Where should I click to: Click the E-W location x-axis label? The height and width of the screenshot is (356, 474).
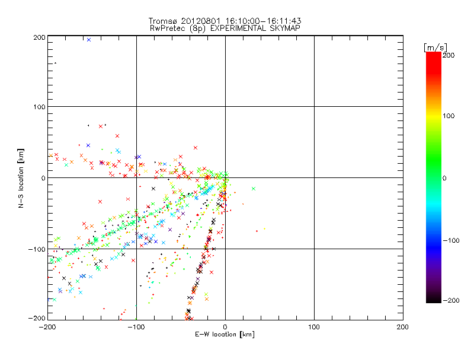pyautogui.click(x=225, y=335)
